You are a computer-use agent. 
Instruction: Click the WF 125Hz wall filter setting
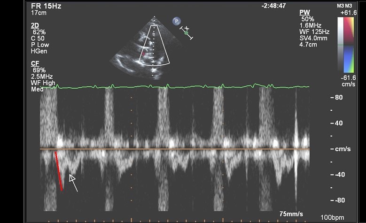point(314,31)
